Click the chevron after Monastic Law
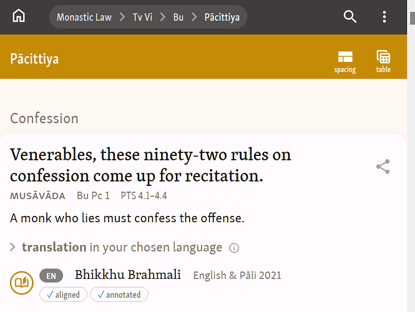This screenshot has width=415, height=312. tap(122, 17)
